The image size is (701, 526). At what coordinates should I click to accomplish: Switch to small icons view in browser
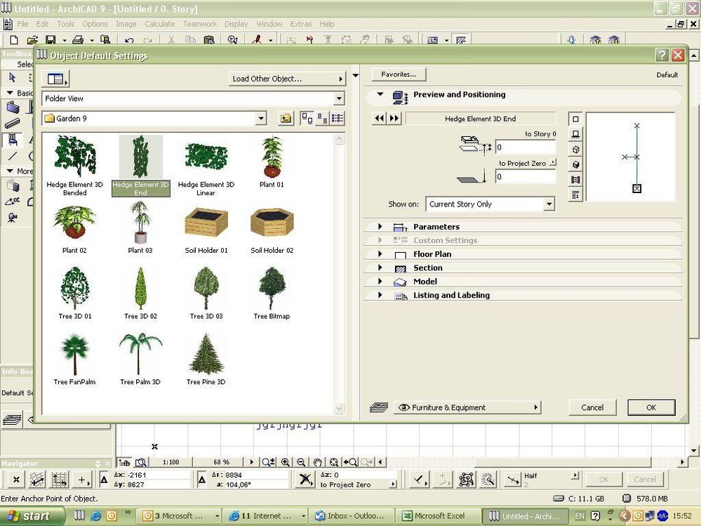322,119
